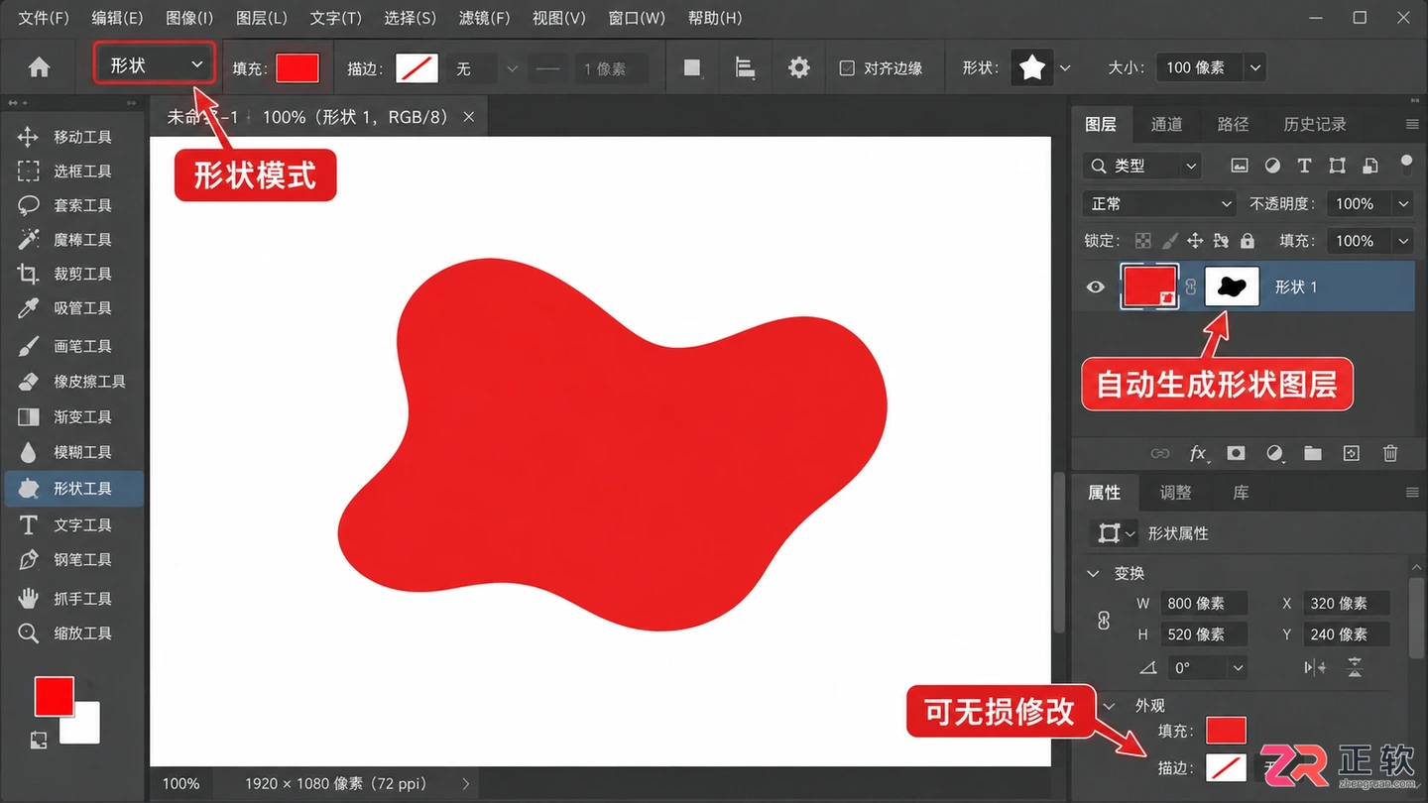Viewport: 1428px width, 803px height.
Task: Expand the 类型 layer filter dropdown
Action: point(1142,166)
